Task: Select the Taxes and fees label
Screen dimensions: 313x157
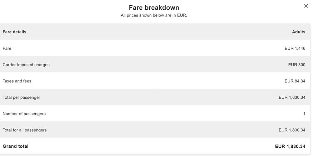Action: tap(17, 81)
